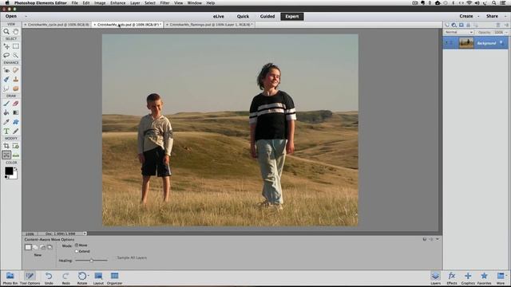Viewport: 511px width, 287px height.
Task: Select the Red Eye Removal tool
Action: point(6,70)
